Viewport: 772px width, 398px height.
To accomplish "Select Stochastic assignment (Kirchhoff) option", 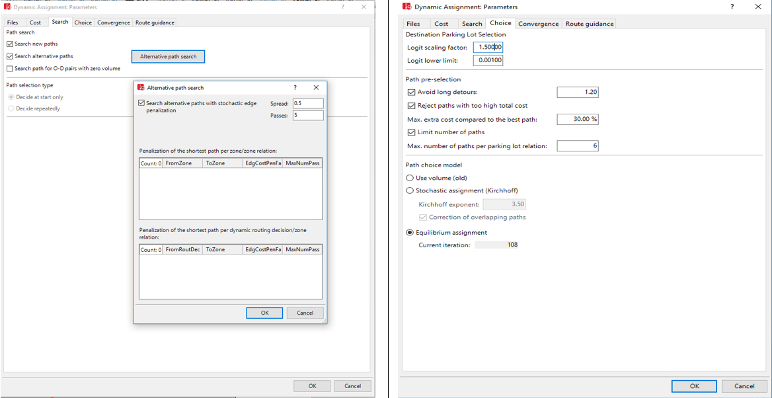I will pos(409,190).
